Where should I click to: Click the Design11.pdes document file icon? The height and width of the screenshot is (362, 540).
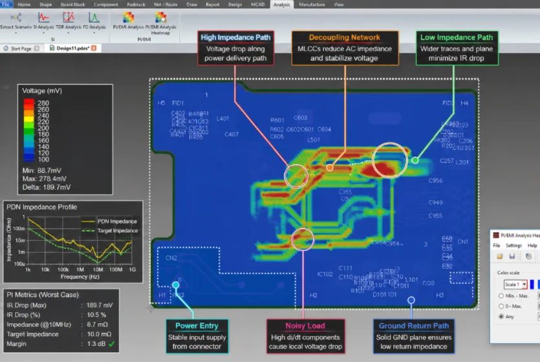pos(52,48)
